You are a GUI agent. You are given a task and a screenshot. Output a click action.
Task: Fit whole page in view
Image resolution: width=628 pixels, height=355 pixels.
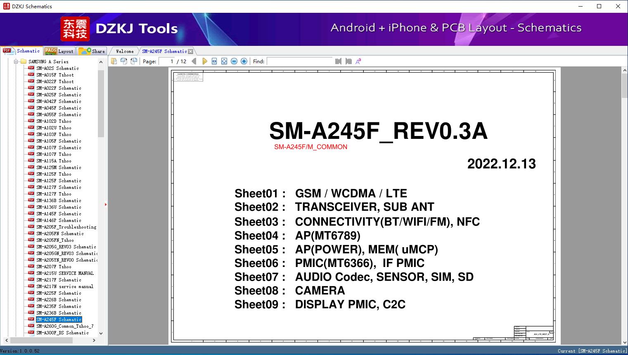[224, 61]
